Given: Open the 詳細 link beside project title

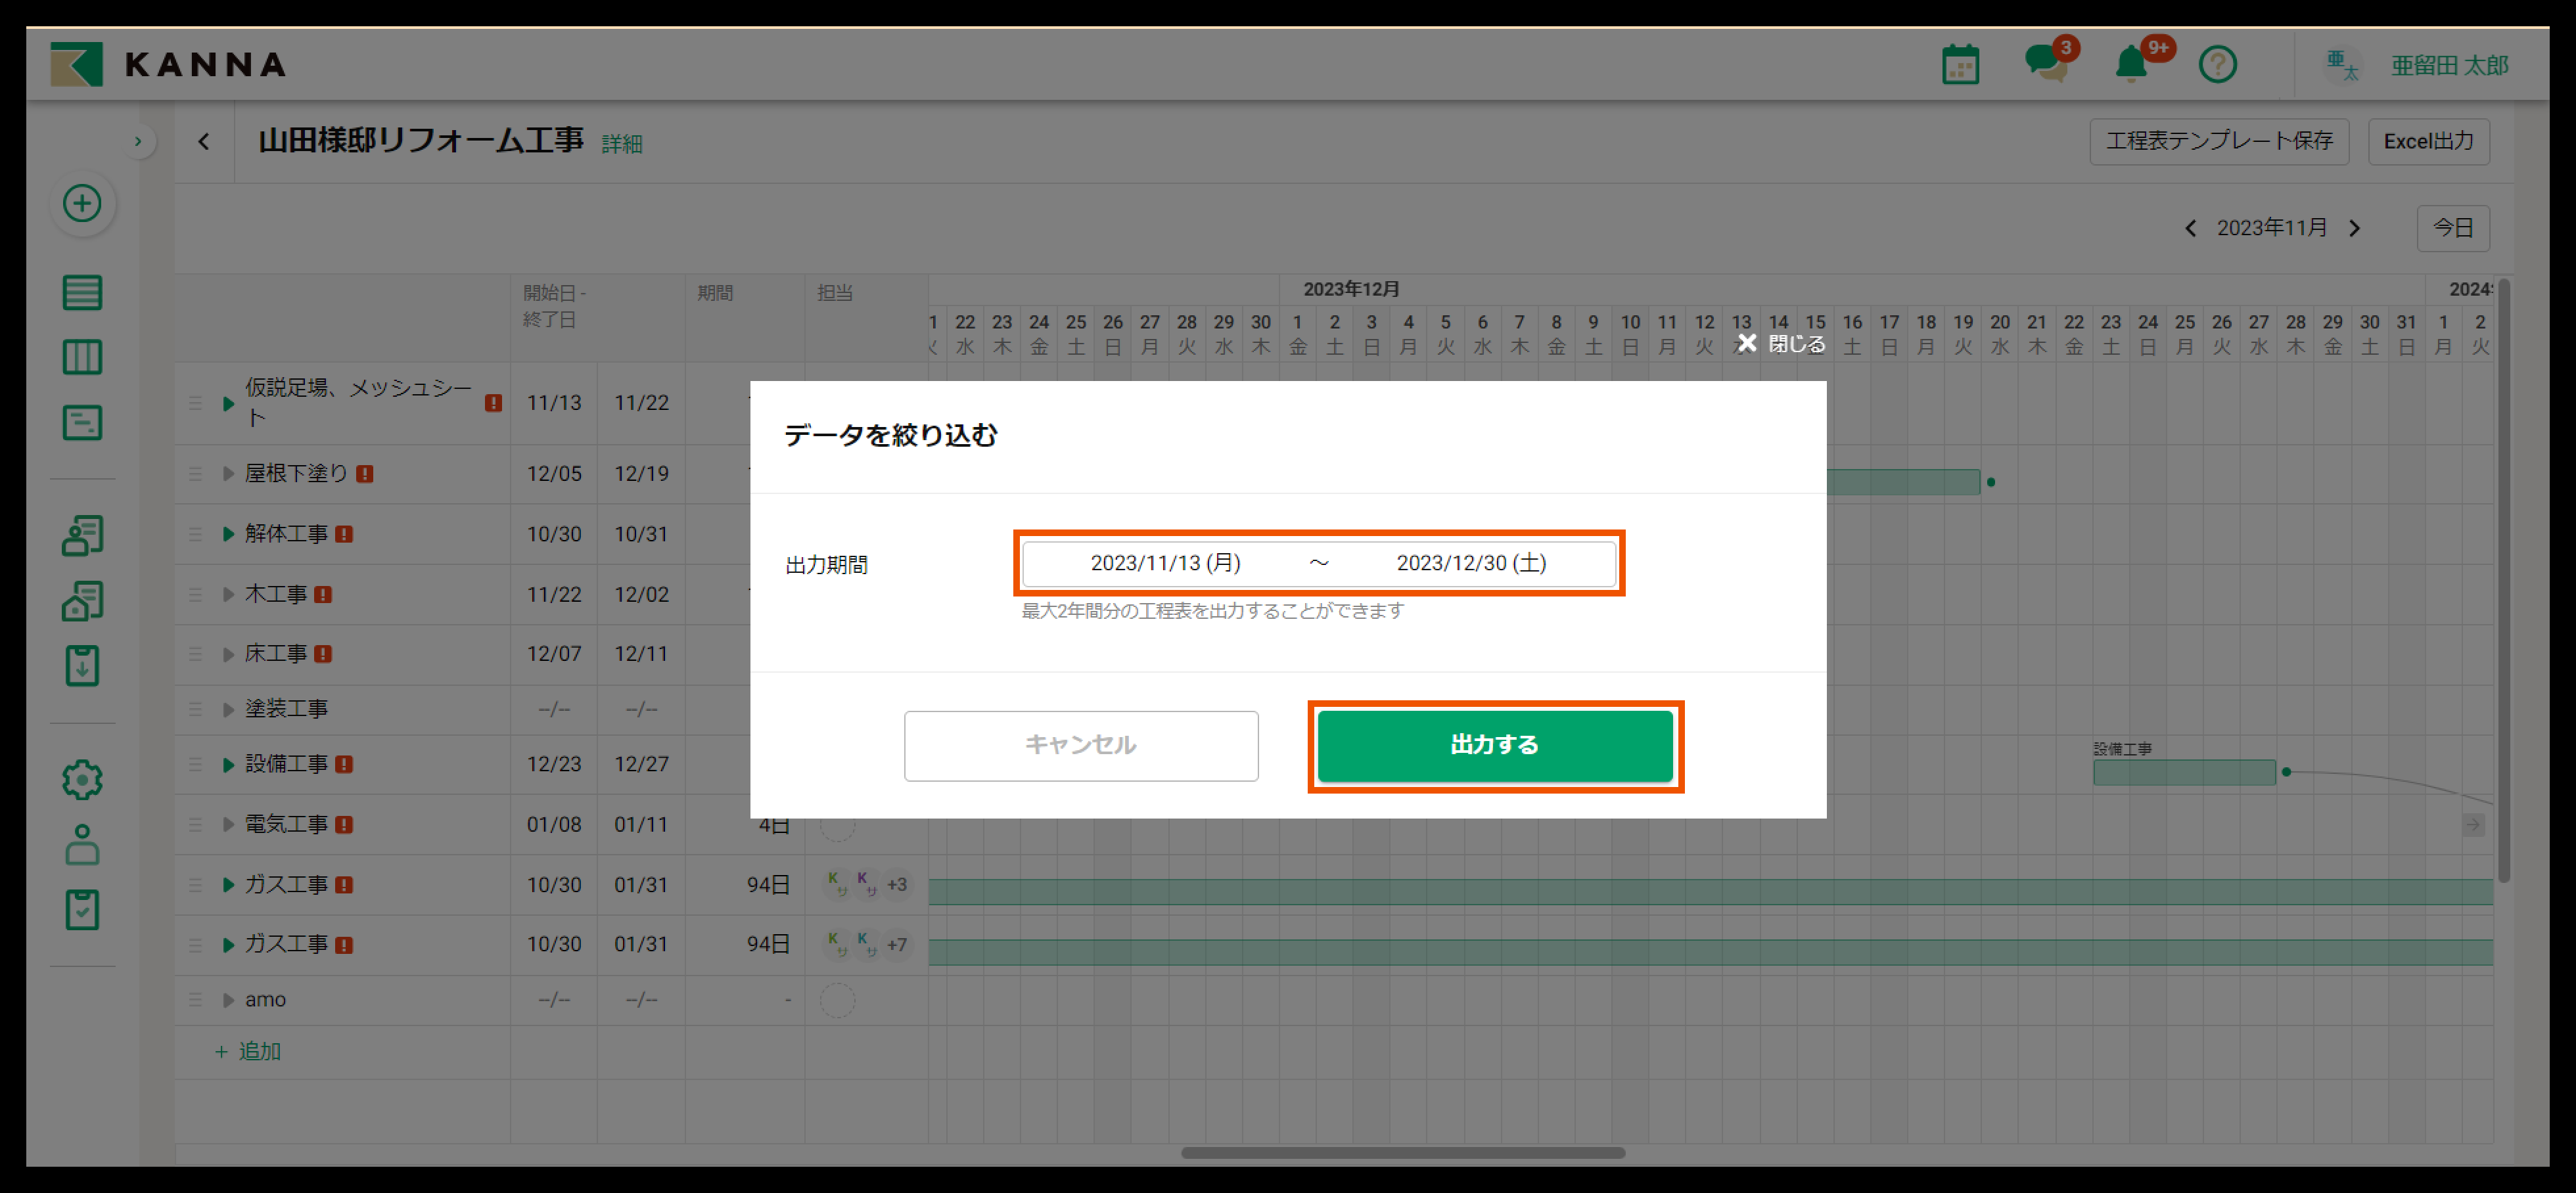Looking at the screenshot, I should (621, 144).
